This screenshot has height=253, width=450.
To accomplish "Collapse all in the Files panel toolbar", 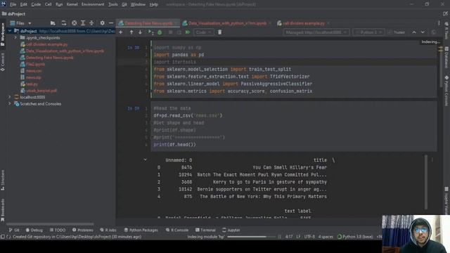I will 91,23.
